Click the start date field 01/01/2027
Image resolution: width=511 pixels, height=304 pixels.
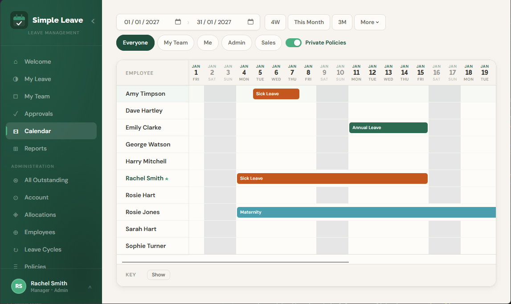pos(142,22)
